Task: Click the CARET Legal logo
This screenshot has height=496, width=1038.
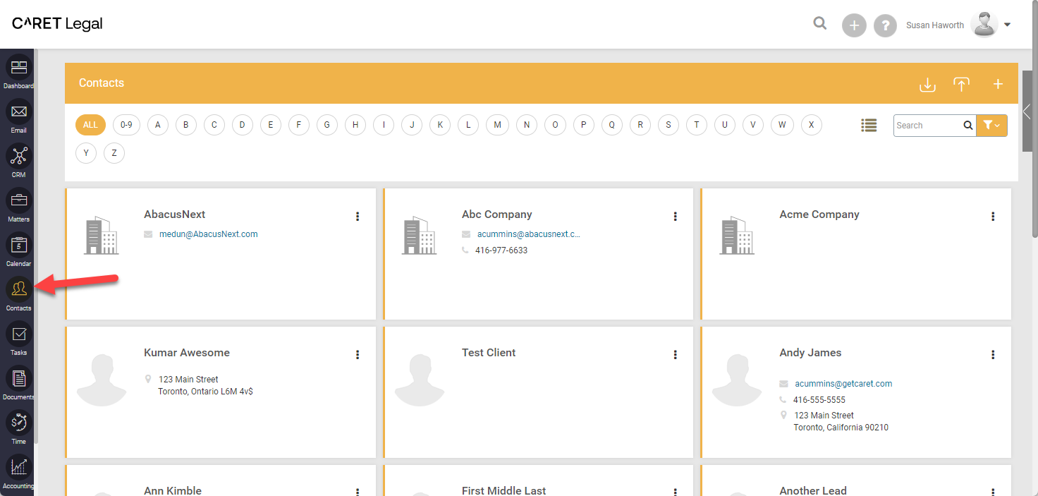Action: pos(57,24)
